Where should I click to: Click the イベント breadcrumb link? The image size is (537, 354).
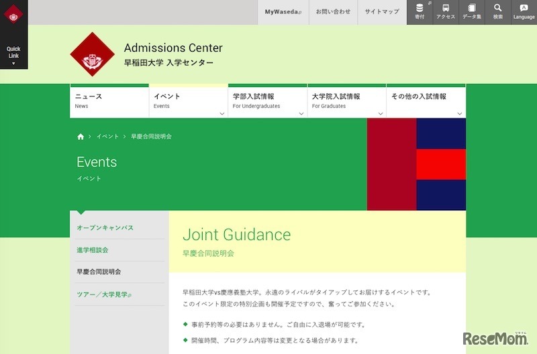[x=107, y=137]
